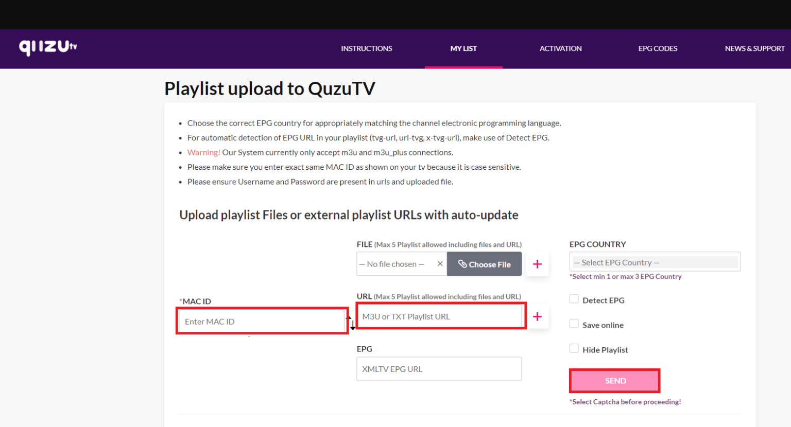Screen dimensions: 791x427
Task: Click the Enter MAC ID input field
Action: 262,321
